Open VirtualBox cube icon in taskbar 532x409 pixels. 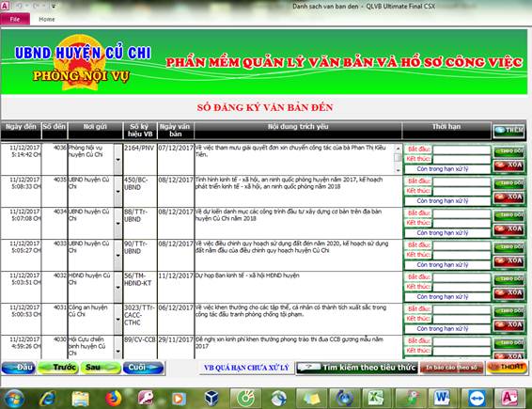point(211,398)
